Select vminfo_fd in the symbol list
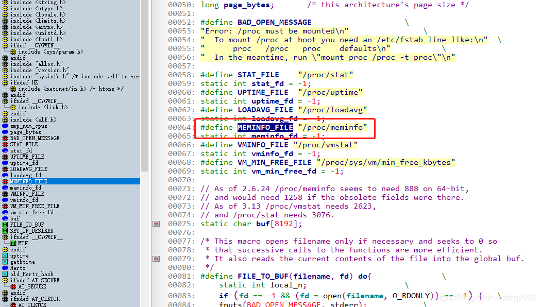 pos(24,200)
